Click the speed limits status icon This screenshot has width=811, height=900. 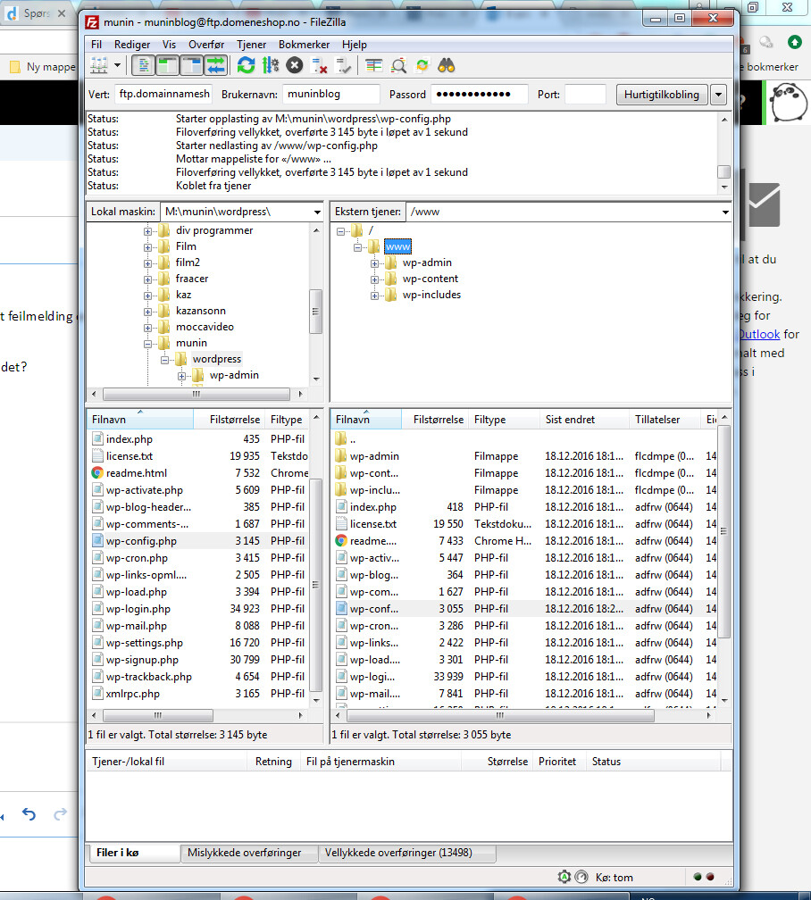point(581,877)
